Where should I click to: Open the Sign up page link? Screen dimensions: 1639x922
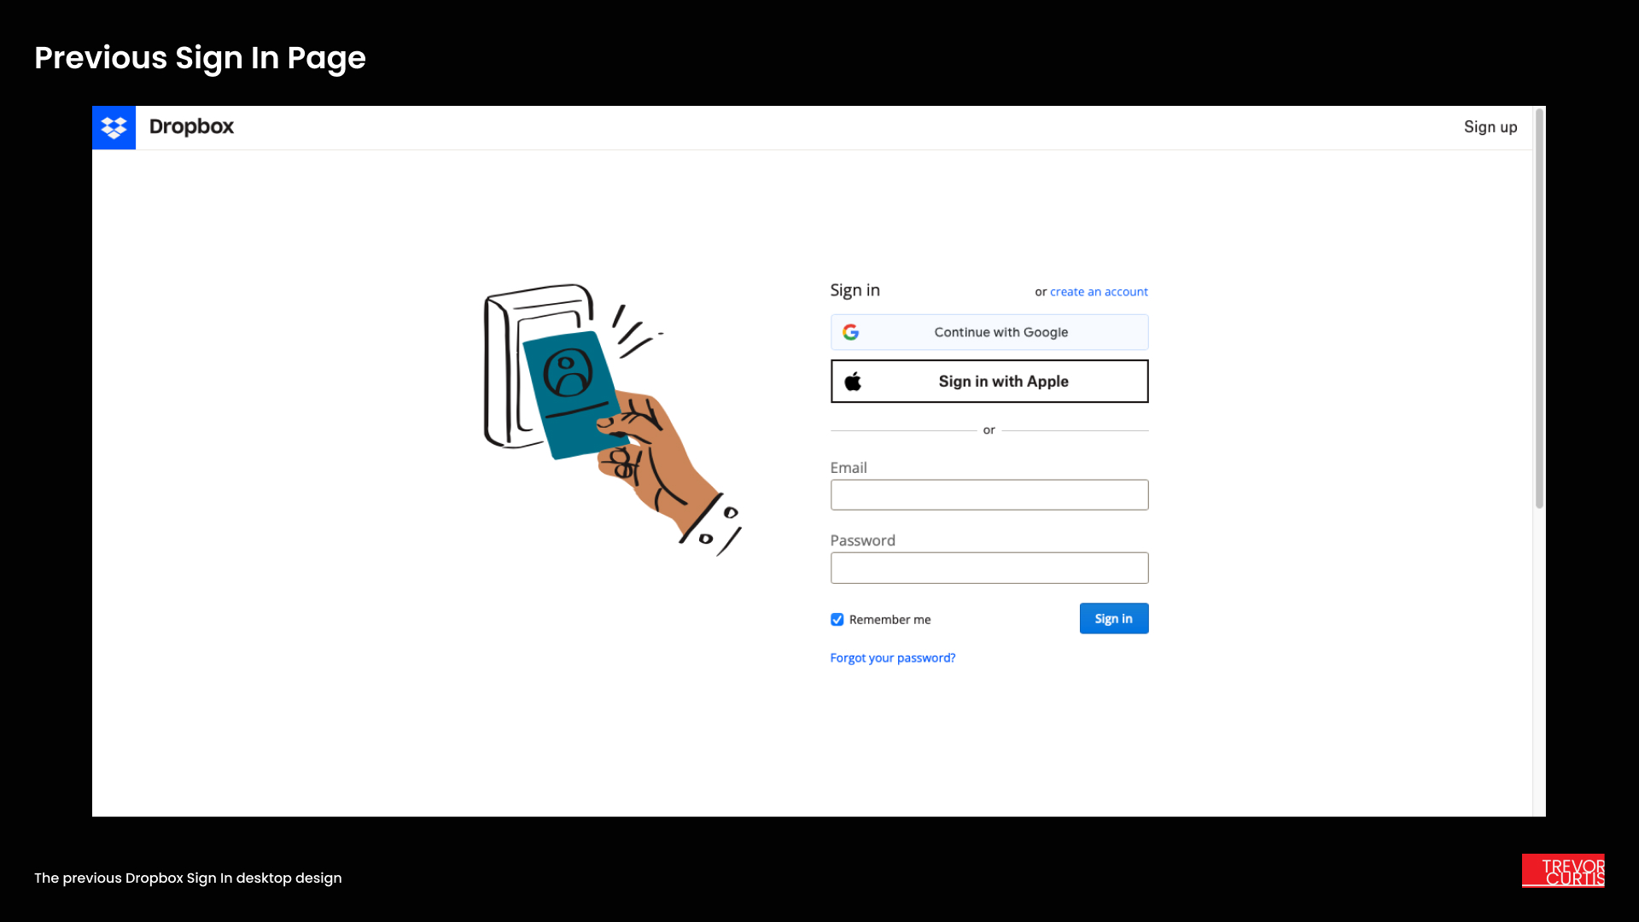[x=1490, y=127]
